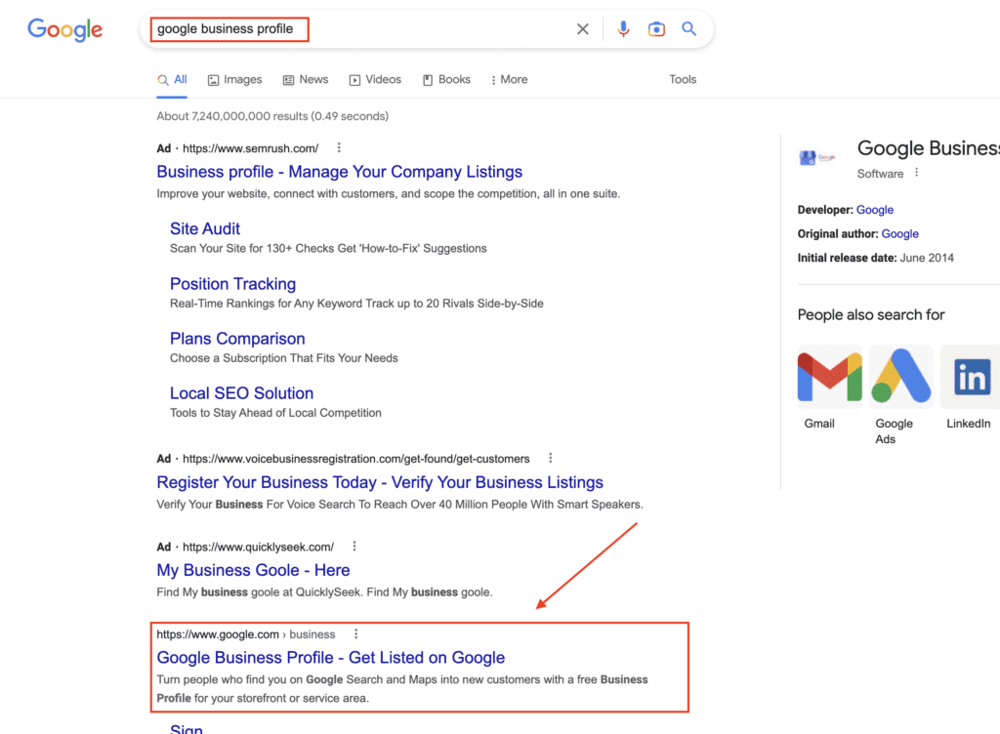Screen dimensions: 1000x734
Task: Click Google Ads label under People also search
Action: coord(894,431)
